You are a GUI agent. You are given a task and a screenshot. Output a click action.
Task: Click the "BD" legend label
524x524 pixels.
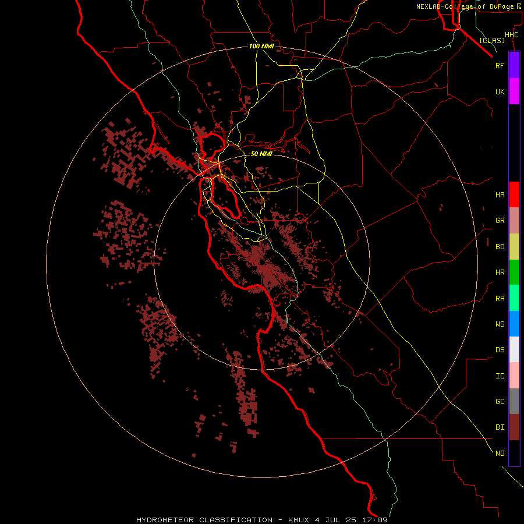(x=500, y=247)
